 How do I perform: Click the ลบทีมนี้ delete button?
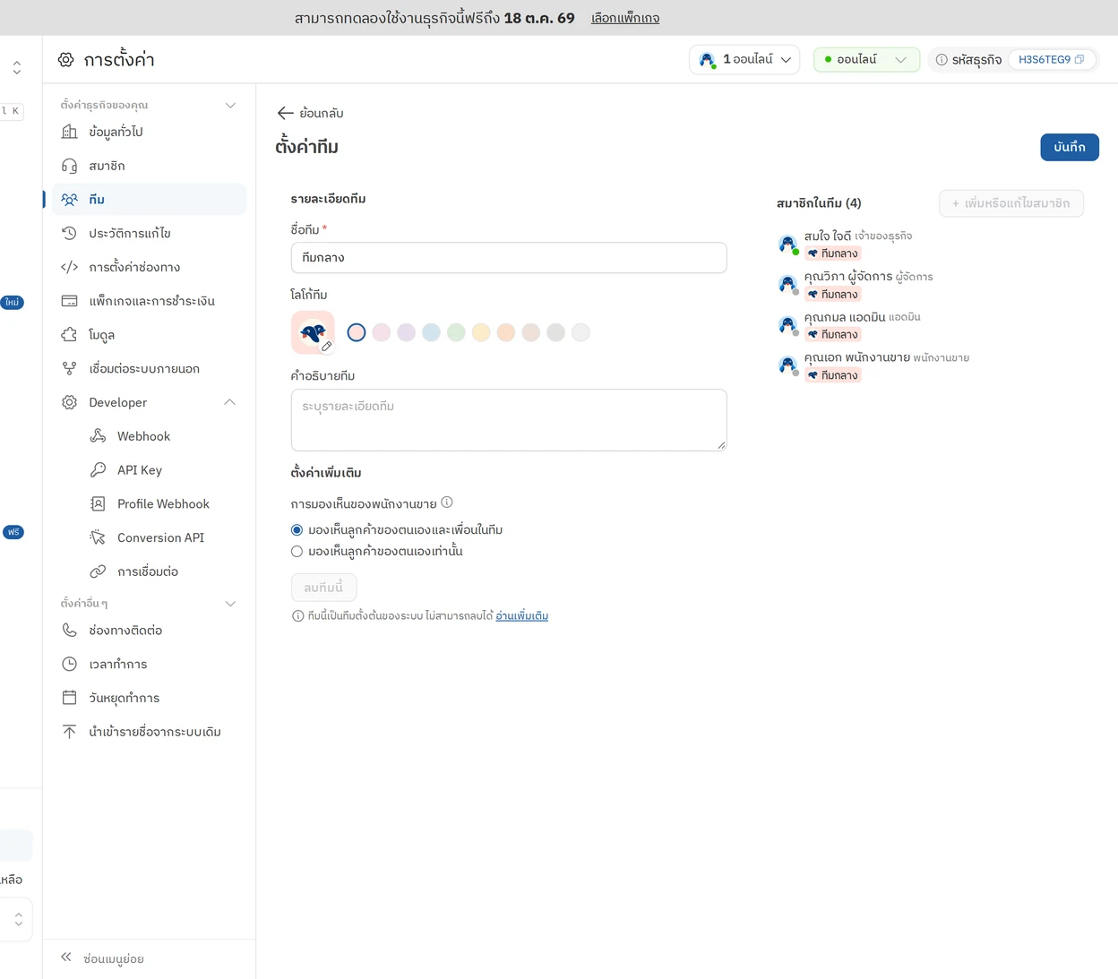click(x=323, y=588)
